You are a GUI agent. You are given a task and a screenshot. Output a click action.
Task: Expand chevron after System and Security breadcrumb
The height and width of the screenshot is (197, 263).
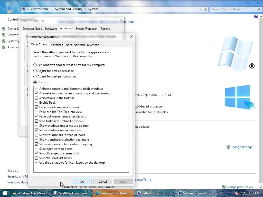pos(85,9)
